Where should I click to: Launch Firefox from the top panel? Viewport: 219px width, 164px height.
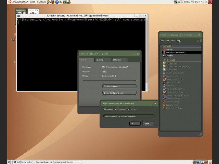coord(52,2)
